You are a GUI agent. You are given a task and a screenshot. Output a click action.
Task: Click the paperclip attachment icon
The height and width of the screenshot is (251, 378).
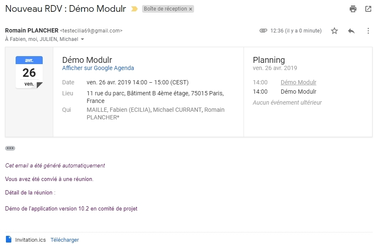263,31
